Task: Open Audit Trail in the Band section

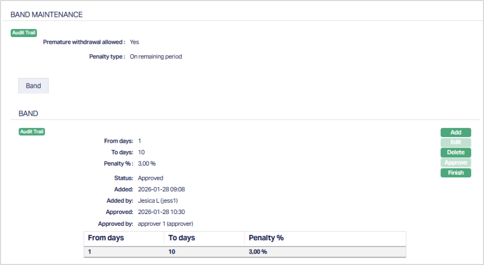Action: coord(32,131)
